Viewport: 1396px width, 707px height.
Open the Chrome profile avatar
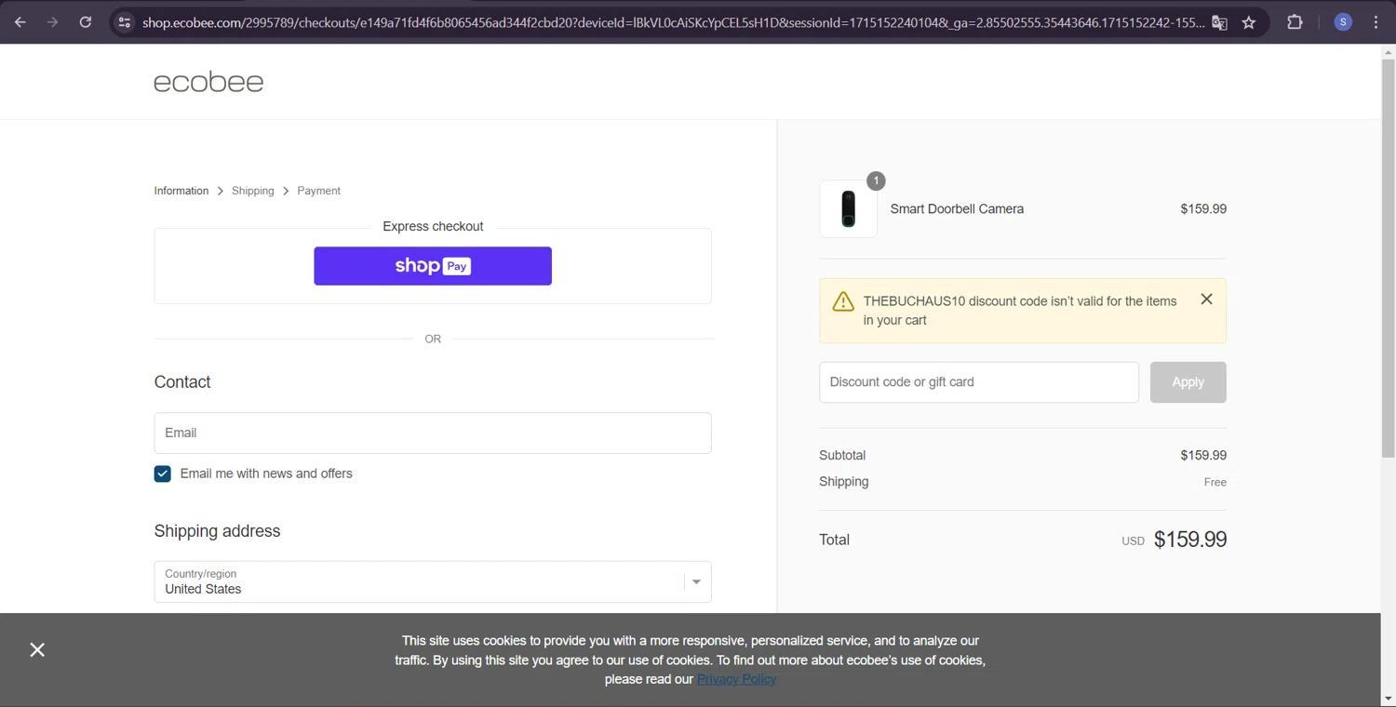pos(1343,22)
